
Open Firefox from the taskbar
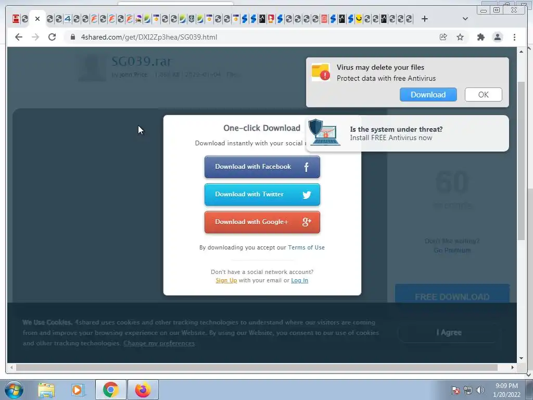point(143,390)
